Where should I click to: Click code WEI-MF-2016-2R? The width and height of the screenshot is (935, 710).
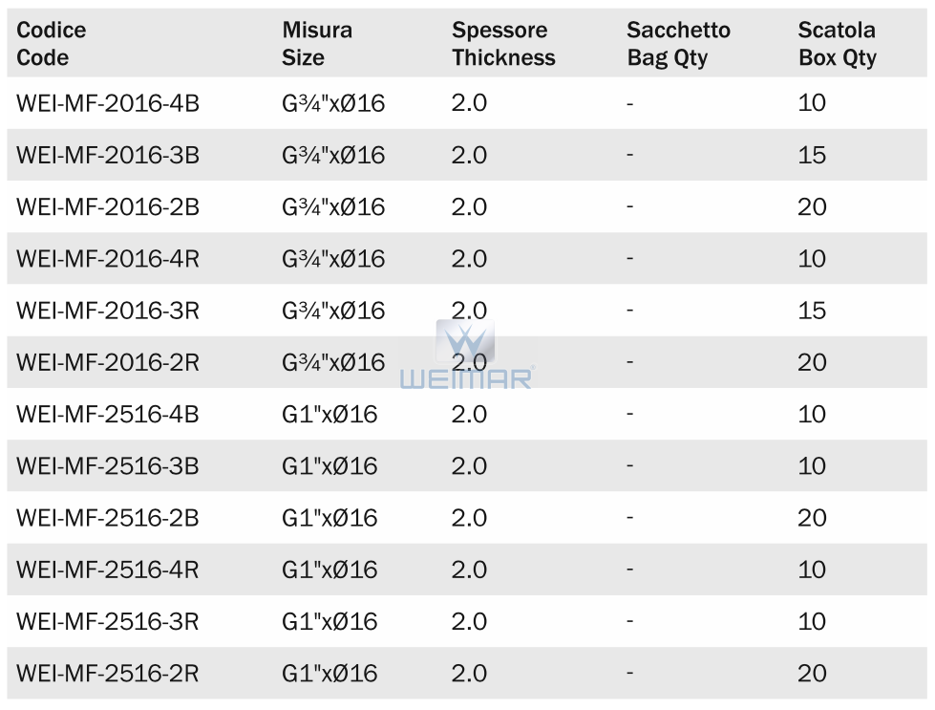(x=108, y=362)
